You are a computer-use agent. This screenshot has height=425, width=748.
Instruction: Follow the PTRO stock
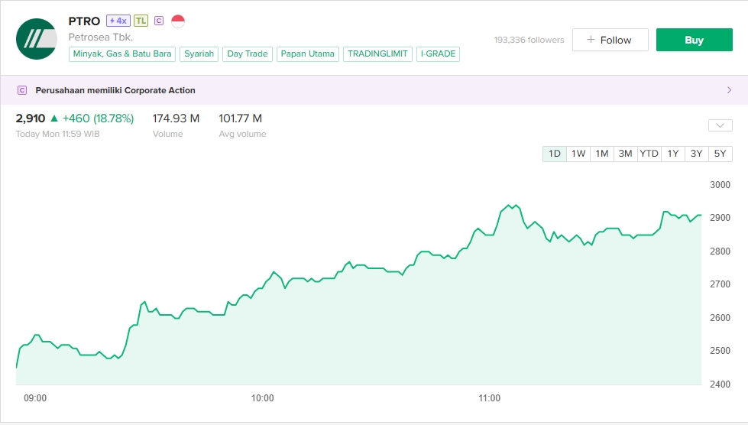click(x=610, y=40)
